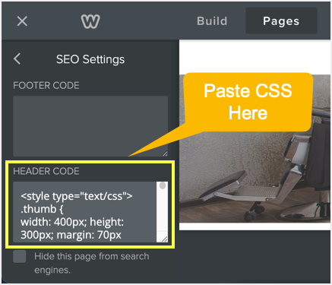Click inside the Footer Code text area
This screenshot has height=285, width=332.
90,126
